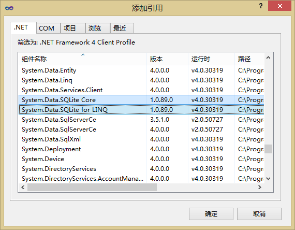Click version 1.0.89.0 of SQLite Core
The width and height of the screenshot is (295, 230).
161,100
